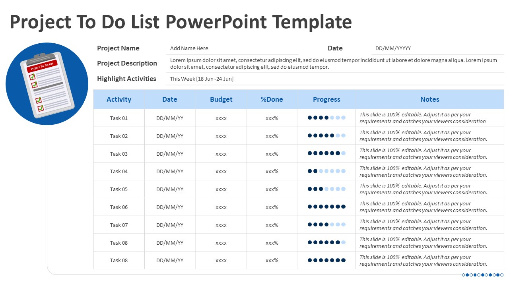Select the Add Name Here project name field
Image resolution: width=509 pixels, height=286 pixels.
pos(189,48)
